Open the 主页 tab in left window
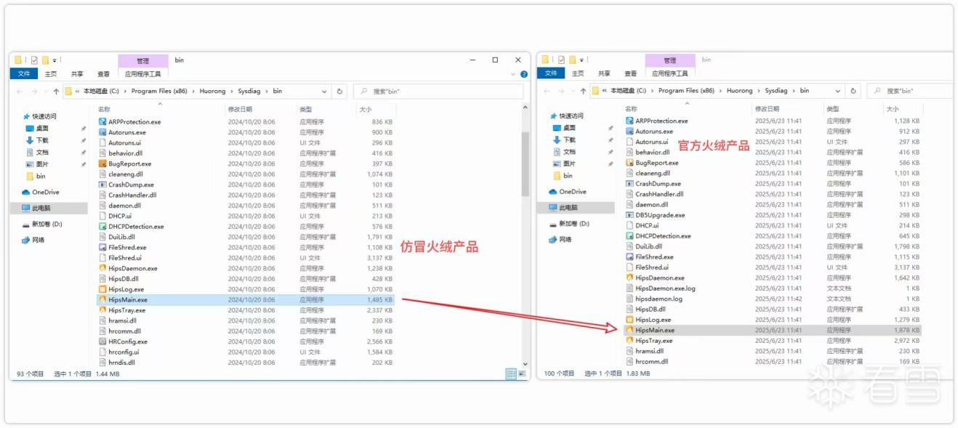The height and width of the screenshot is (428, 958). pos(50,73)
